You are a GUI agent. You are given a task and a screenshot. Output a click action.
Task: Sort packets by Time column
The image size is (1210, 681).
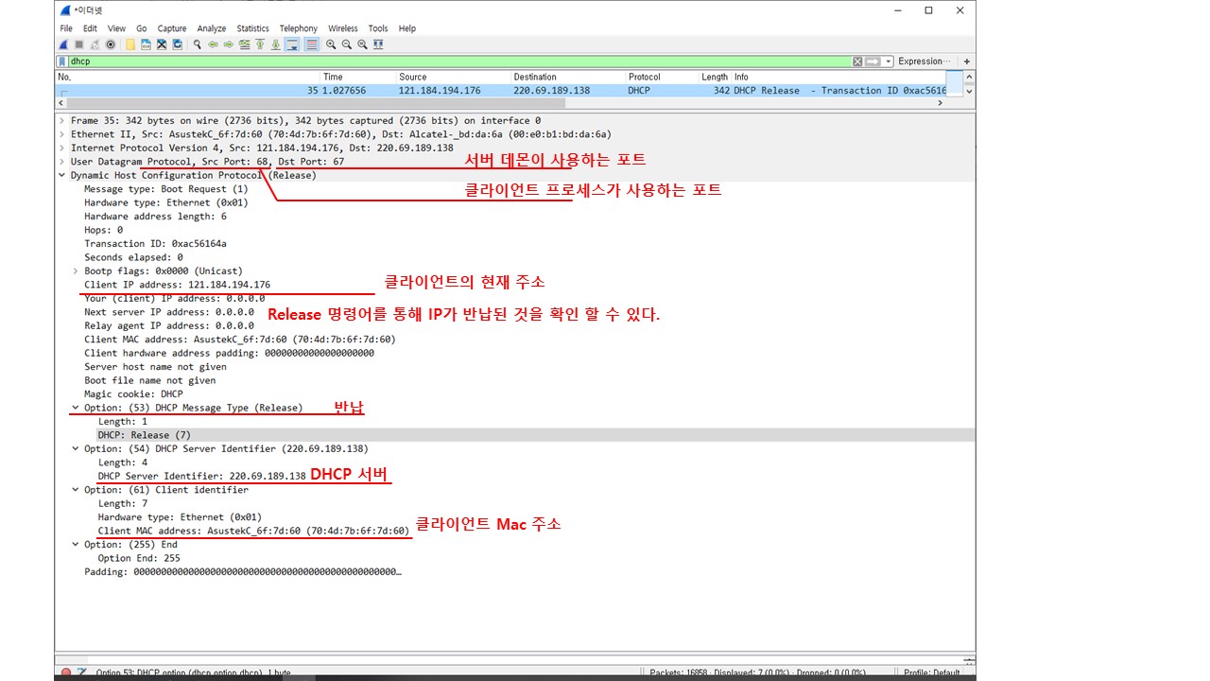click(358, 77)
